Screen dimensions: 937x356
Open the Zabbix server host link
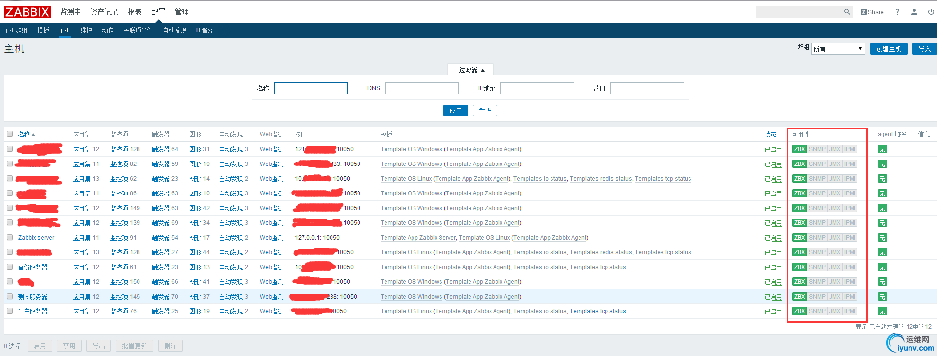(36, 238)
